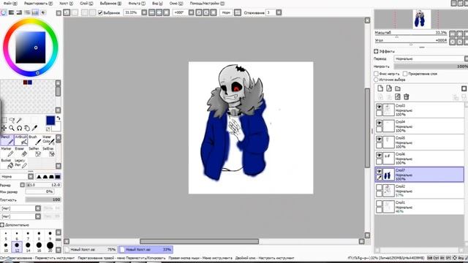Viewport: 468px width, 263px height.
Task: Select the Pencil tool
Action: coord(7,140)
